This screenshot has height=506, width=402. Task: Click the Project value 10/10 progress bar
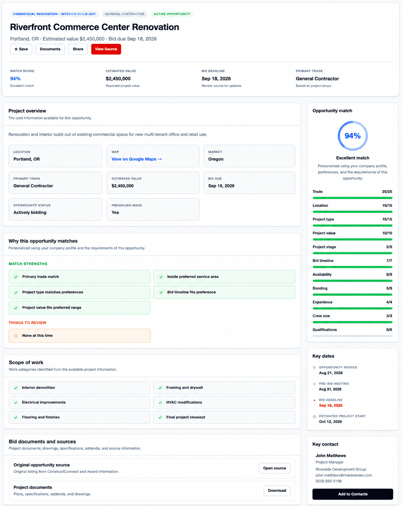[352, 239]
